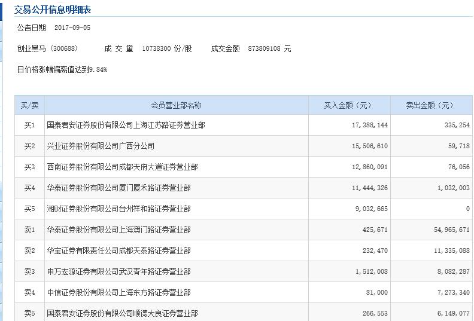Select buy amount 17,388,144
474x321 pixels.
[x=370, y=125]
